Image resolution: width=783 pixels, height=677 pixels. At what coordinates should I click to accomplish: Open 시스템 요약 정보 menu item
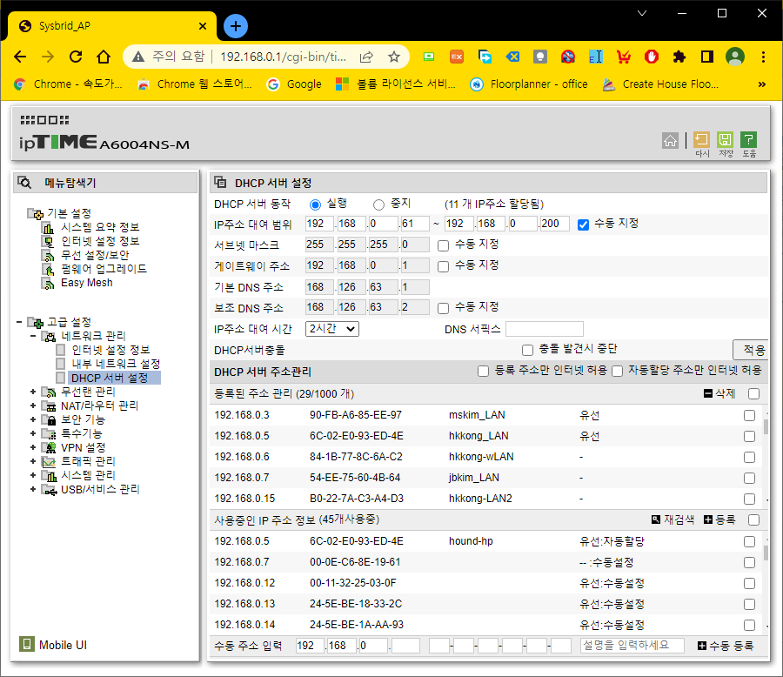(x=100, y=227)
